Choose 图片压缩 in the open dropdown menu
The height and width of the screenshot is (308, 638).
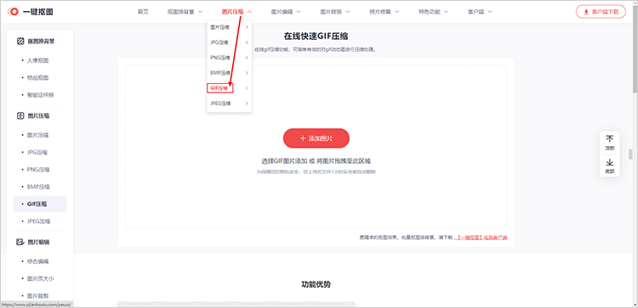point(219,27)
